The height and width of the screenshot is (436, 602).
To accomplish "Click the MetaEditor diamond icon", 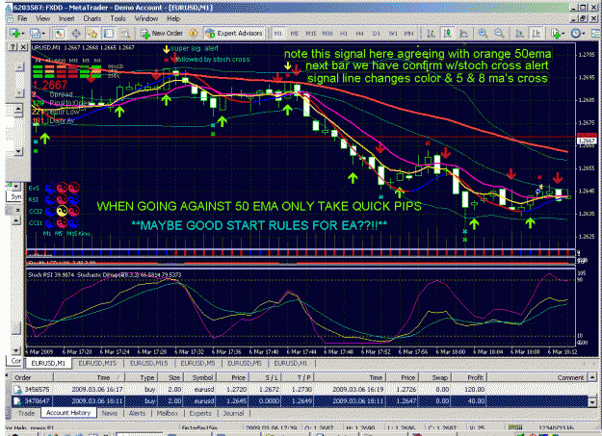I will (193, 34).
